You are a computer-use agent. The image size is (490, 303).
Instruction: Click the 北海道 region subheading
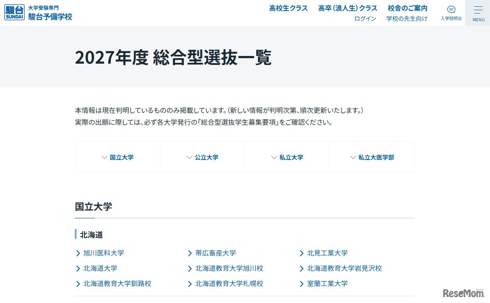click(91, 235)
